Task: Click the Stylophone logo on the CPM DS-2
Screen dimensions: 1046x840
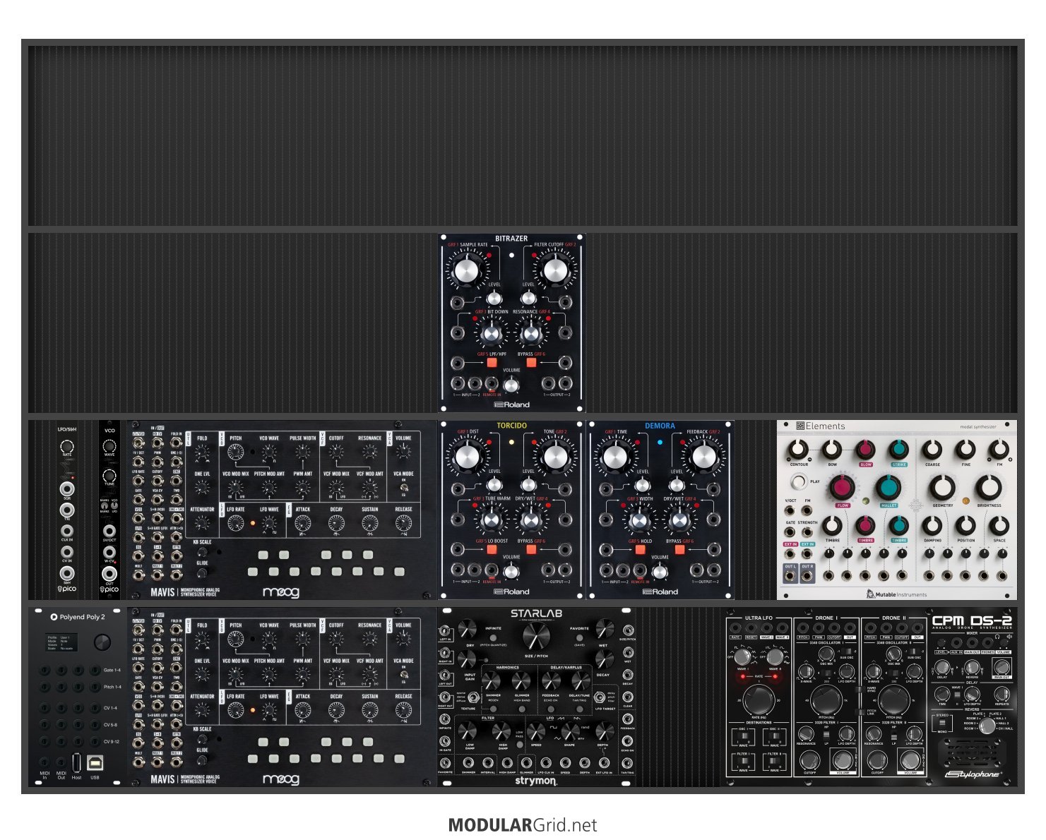Action: (973, 774)
